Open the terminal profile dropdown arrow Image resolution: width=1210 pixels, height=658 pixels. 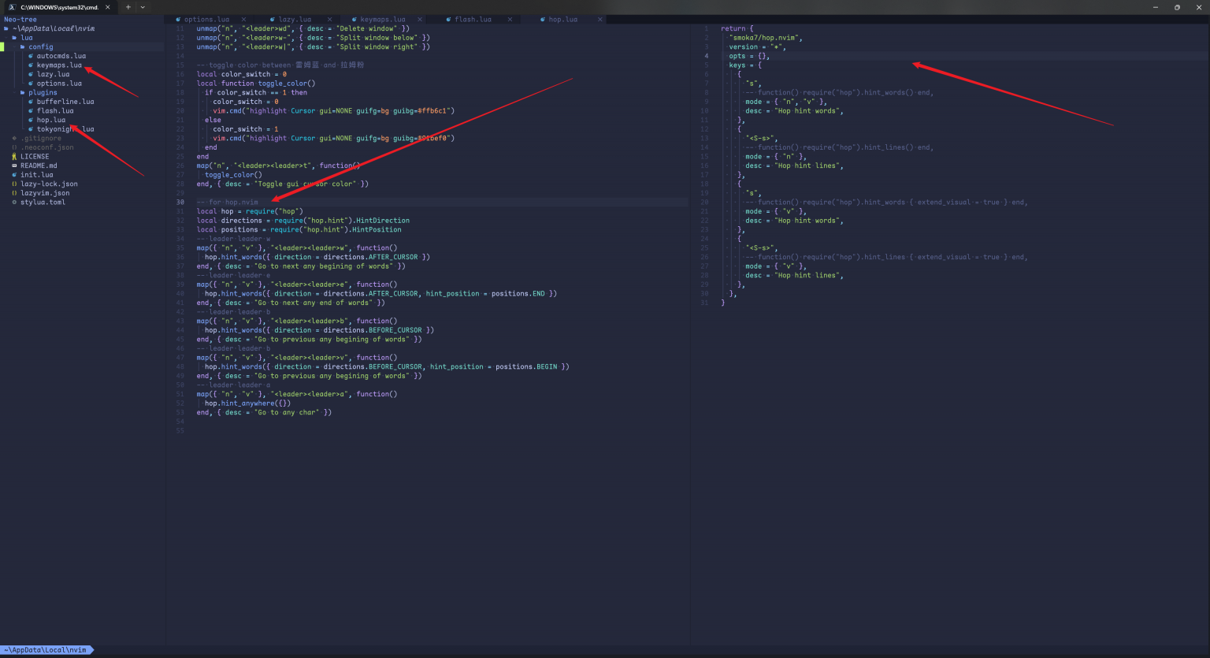pyautogui.click(x=143, y=7)
